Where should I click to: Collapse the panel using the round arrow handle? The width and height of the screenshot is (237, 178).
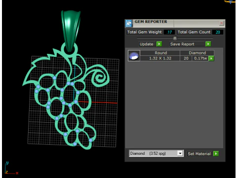pos(175,38)
